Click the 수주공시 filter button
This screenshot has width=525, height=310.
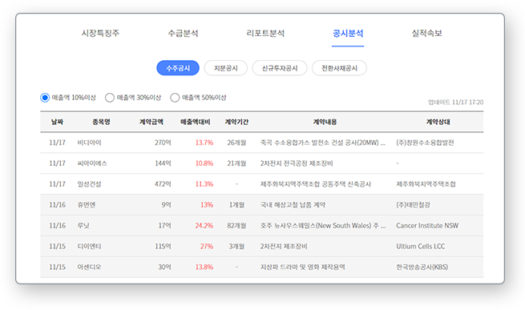click(178, 68)
